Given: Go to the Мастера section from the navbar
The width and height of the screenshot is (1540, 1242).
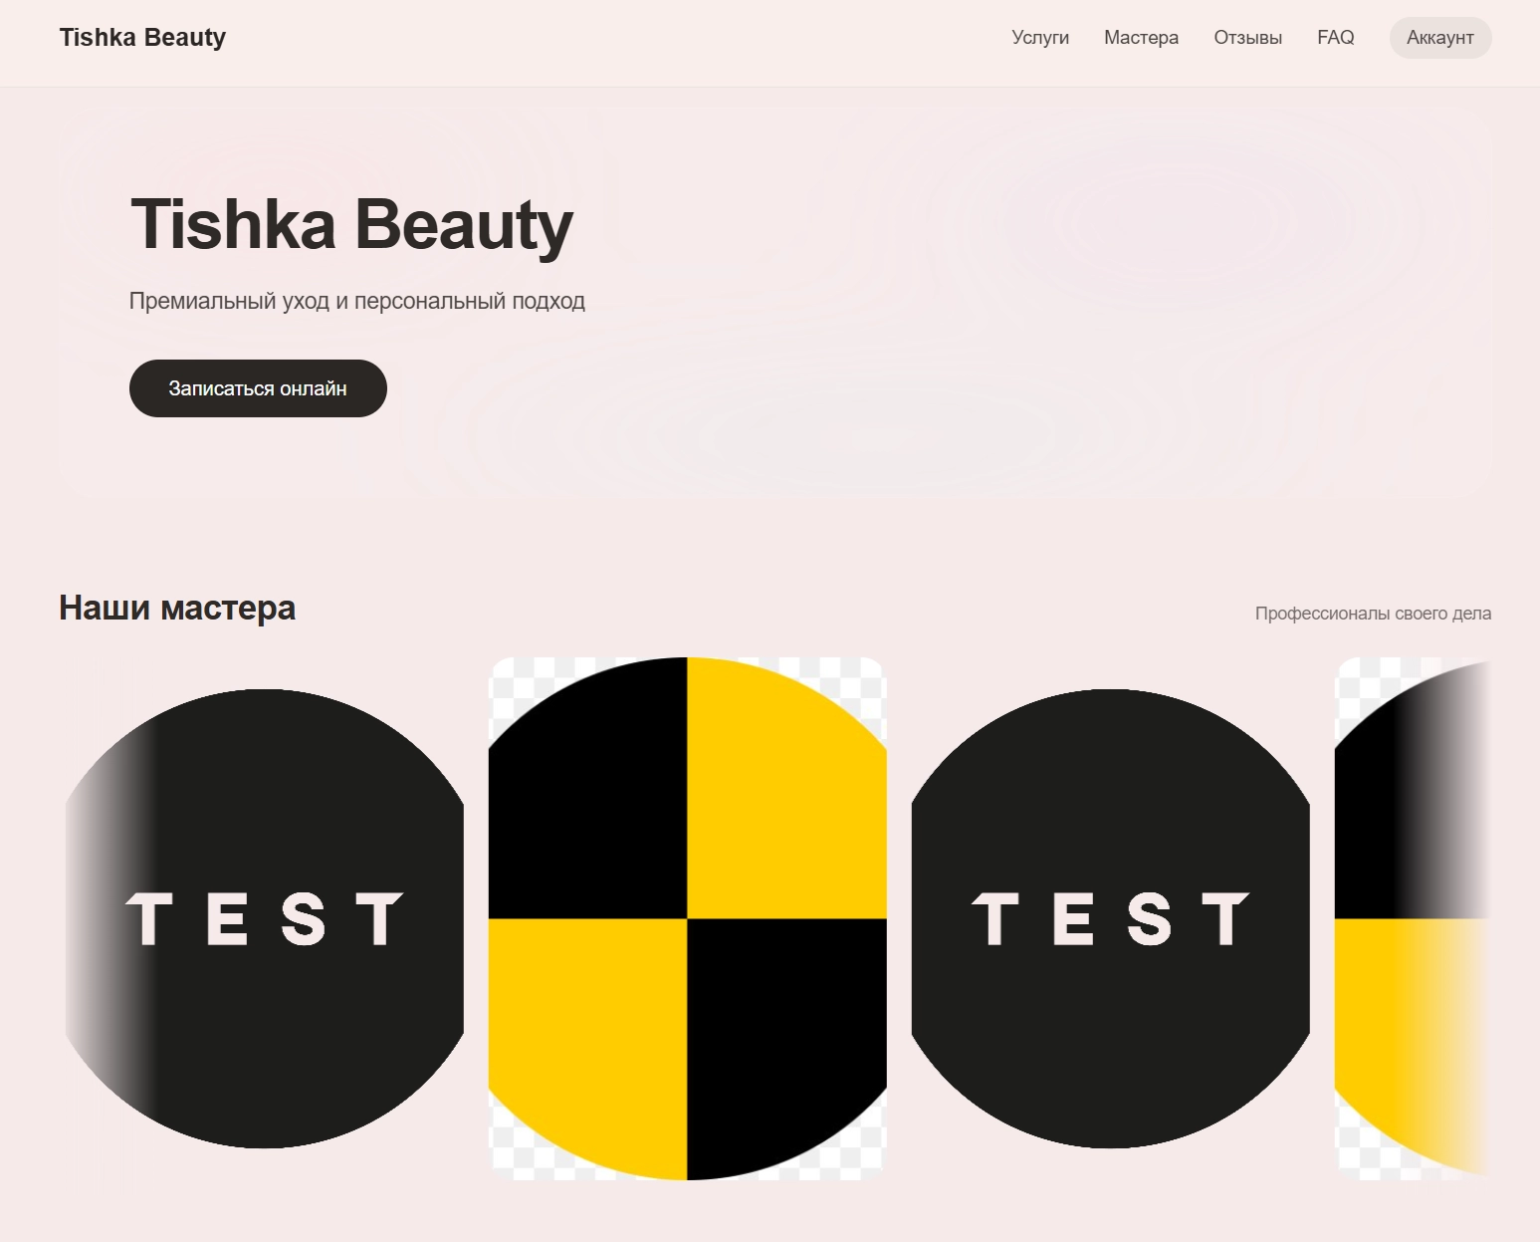Looking at the screenshot, I should click(1141, 38).
